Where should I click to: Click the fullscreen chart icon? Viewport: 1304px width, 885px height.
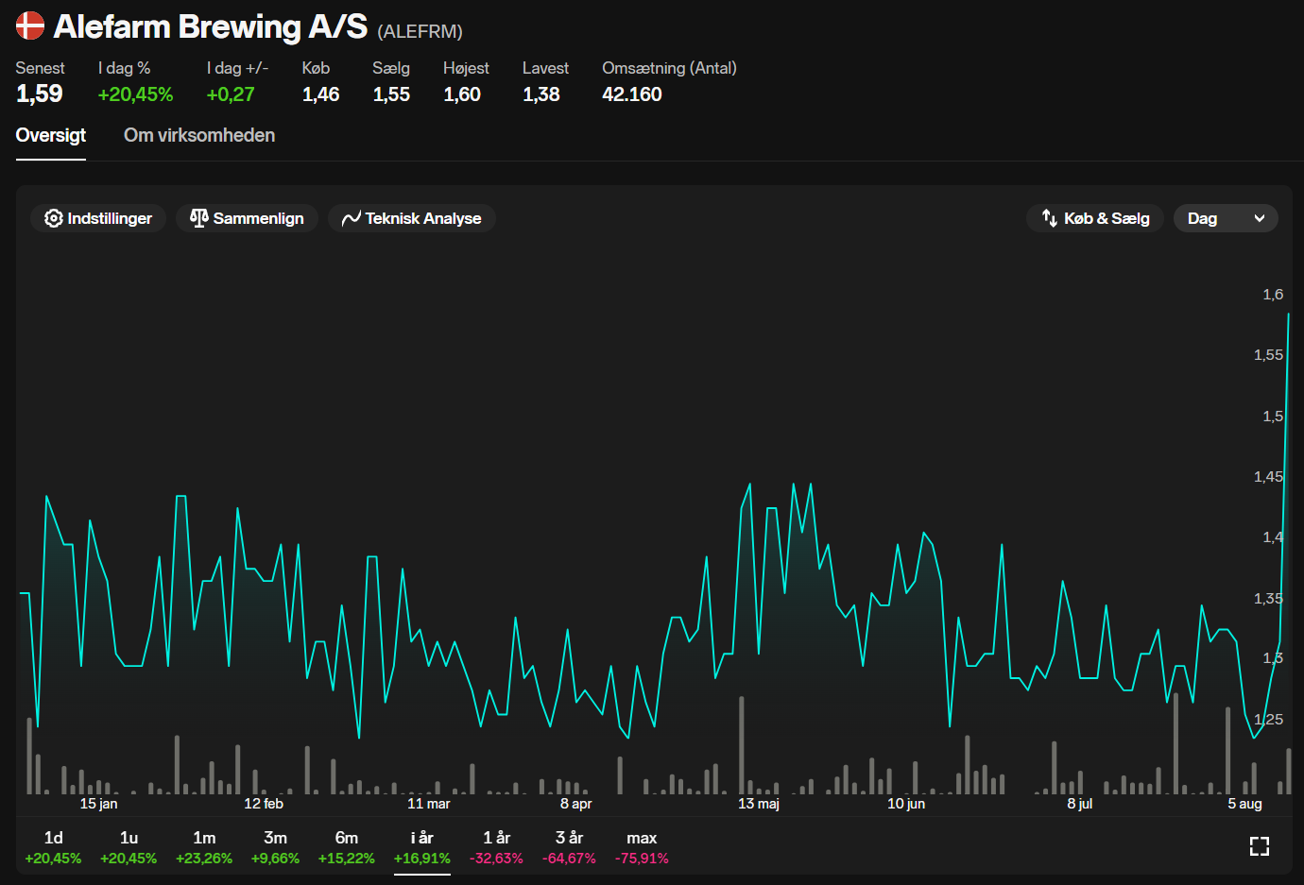tap(1260, 846)
